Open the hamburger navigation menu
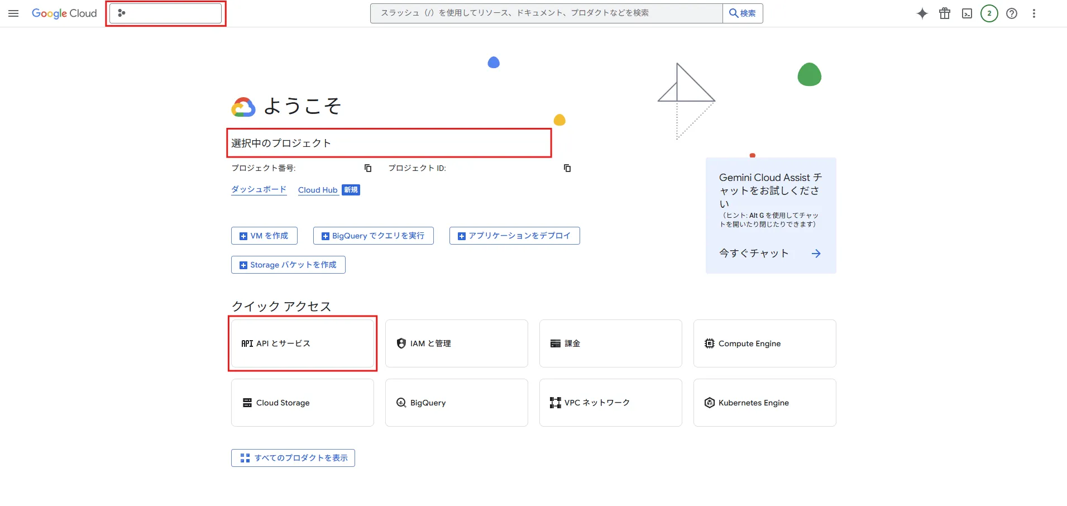The height and width of the screenshot is (506, 1067). pos(13,13)
